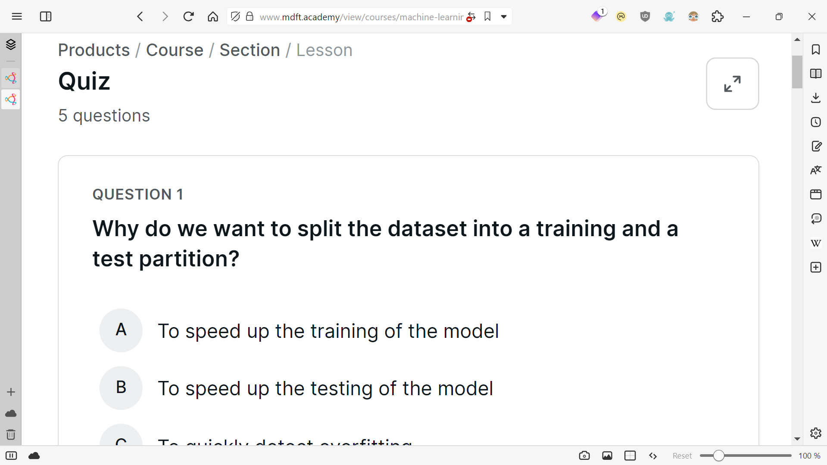Go to the Section breadcrumb link
This screenshot has height=465, width=827.
pos(250,50)
